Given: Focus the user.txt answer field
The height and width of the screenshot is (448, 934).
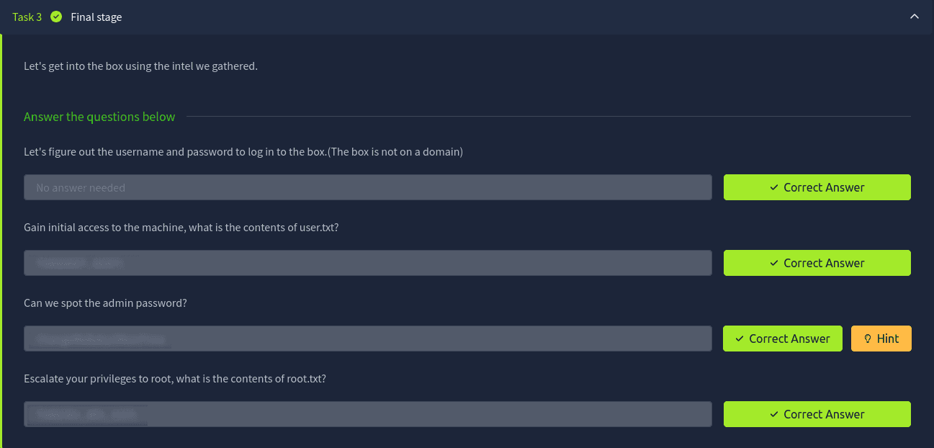Looking at the screenshot, I should pyautogui.click(x=367, y=263).
